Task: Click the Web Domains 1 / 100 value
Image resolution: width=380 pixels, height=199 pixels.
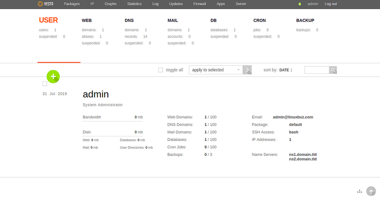Action: coord(210,117)
